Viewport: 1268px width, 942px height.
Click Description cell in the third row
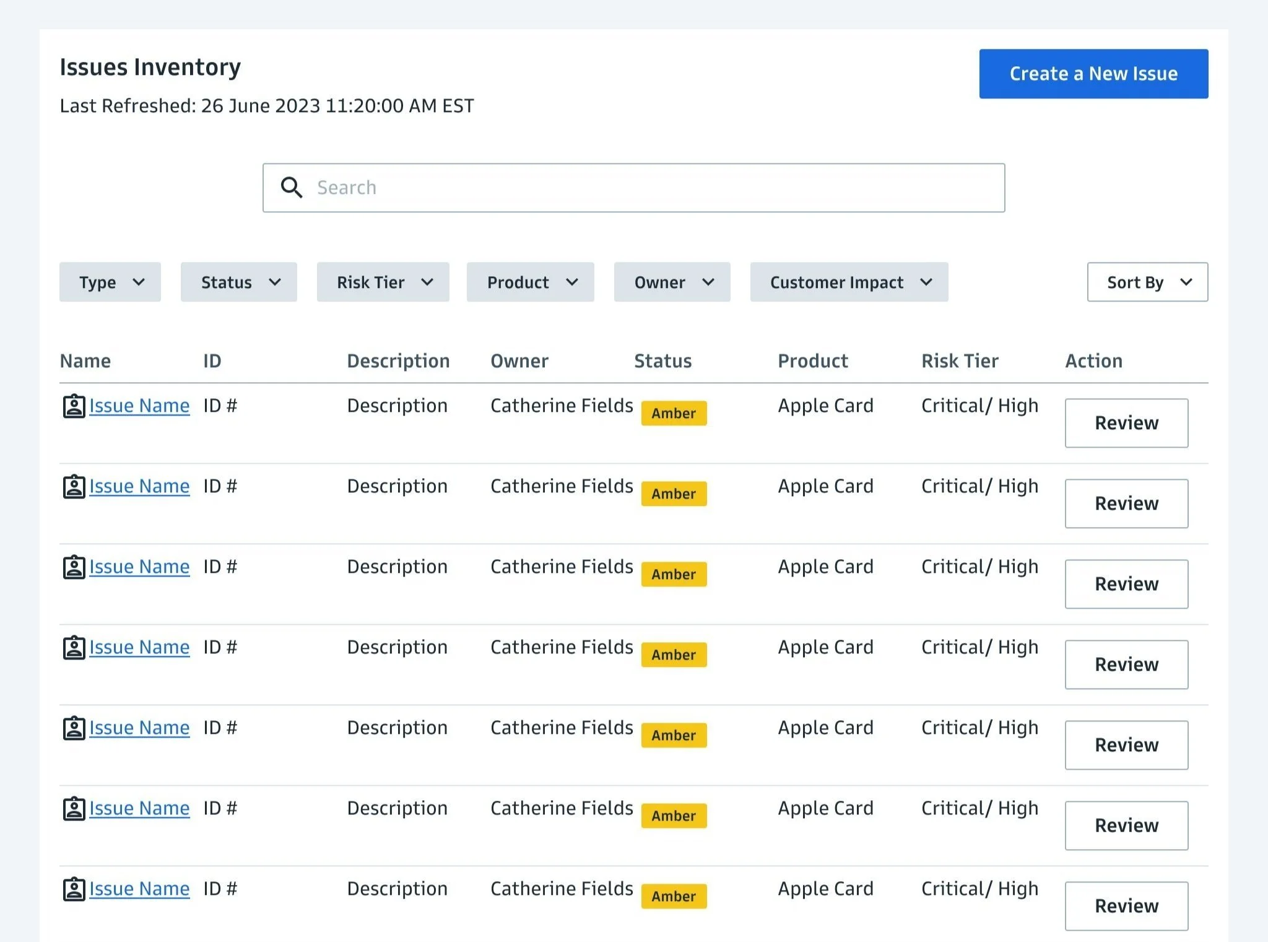[397, 567]
